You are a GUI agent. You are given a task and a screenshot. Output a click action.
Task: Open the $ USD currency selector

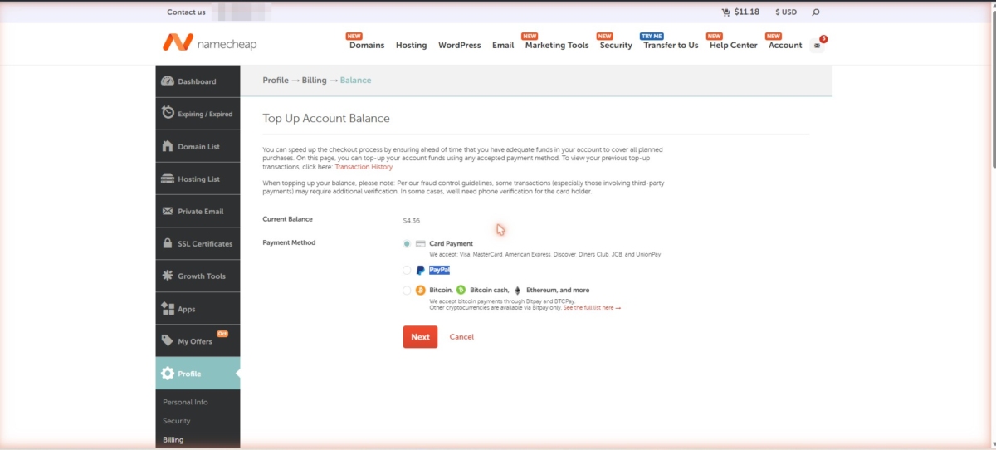786,12
